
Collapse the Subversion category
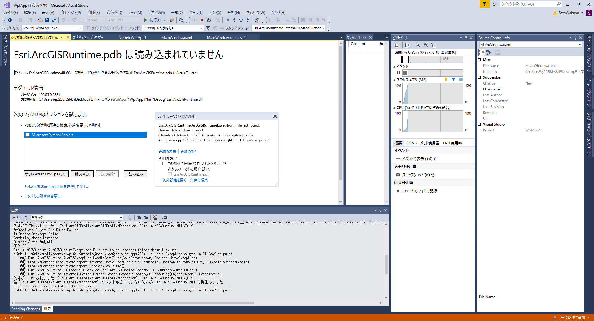coord(480,77)
